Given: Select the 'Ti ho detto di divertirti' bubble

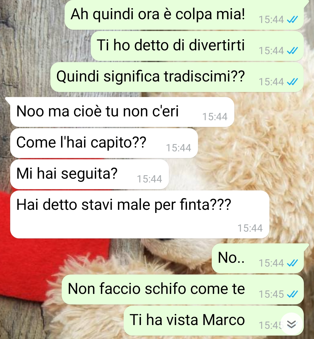Looking at the screenshot, I should 197,46.
